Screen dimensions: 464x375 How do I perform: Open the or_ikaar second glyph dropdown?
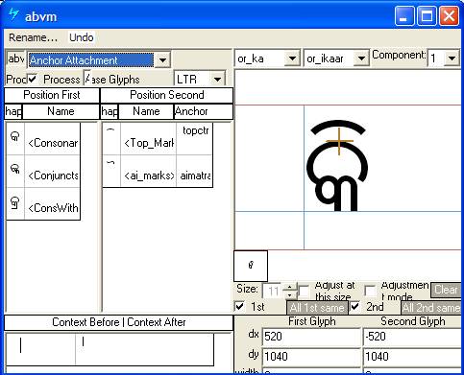point(361,59)
